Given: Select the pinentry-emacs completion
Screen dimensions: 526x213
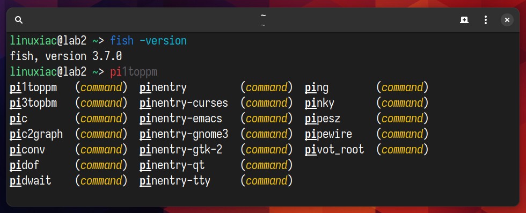Looking at the screenshot, I should [x=181, y=119].
